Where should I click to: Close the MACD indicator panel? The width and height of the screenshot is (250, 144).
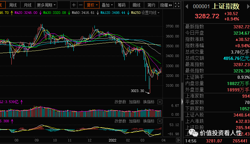click(x=160, y=121)
